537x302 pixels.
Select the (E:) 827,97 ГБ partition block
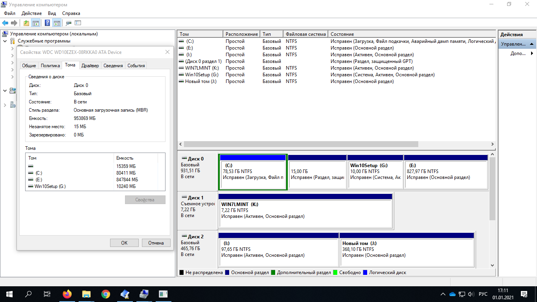tap(446, 172)
